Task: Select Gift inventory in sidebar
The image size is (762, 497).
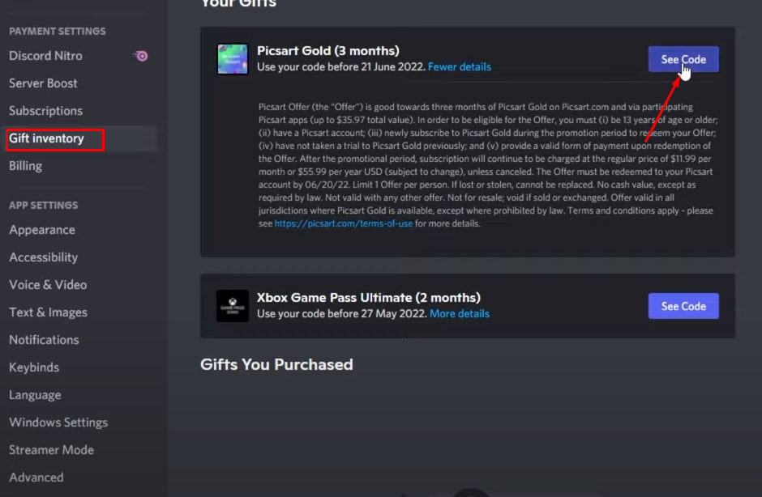Action: point(46,138)
